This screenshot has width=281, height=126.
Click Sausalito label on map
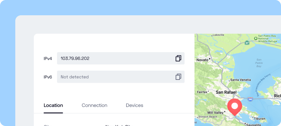point(254,125)
